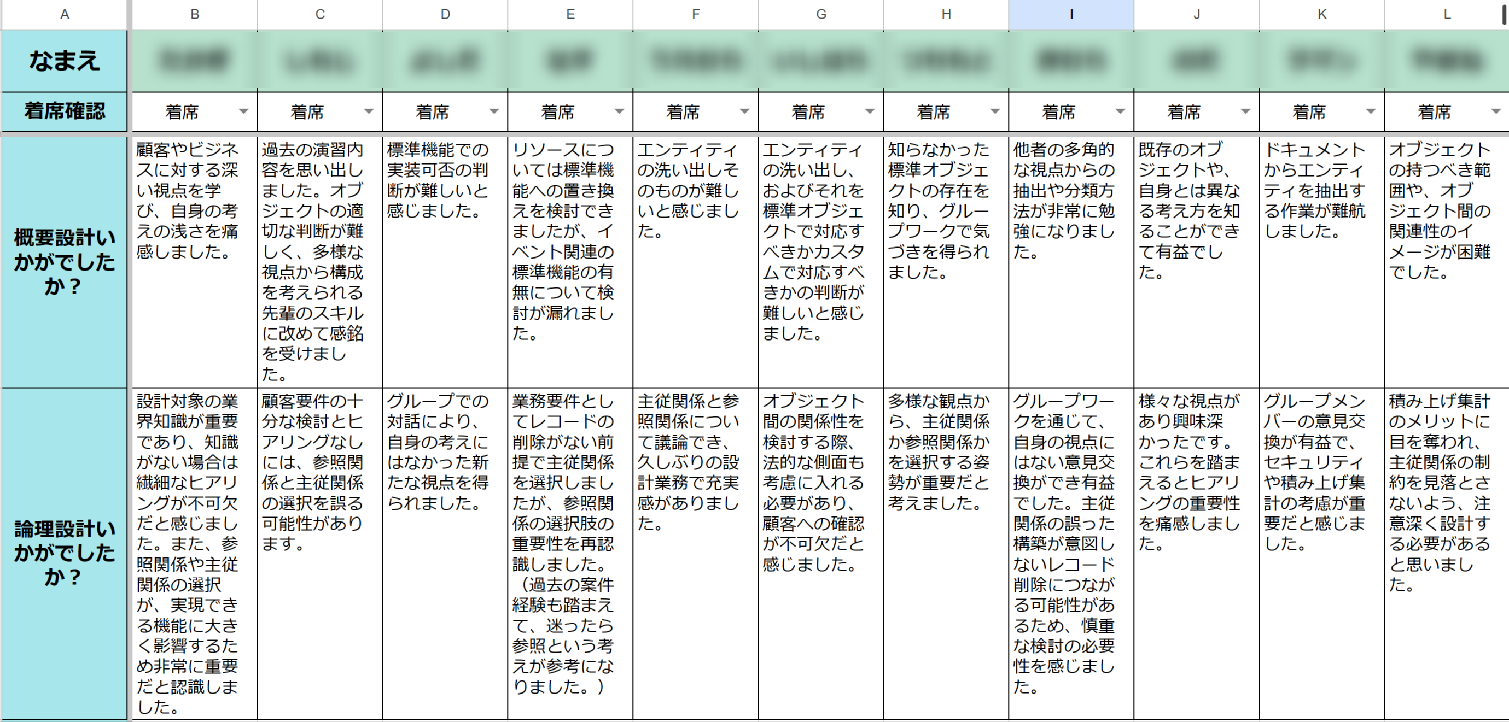This screenshot has width=1509, height=722.
Task: Select the 論理設計いかがでしたか? label cell
Action: (65, 553)
